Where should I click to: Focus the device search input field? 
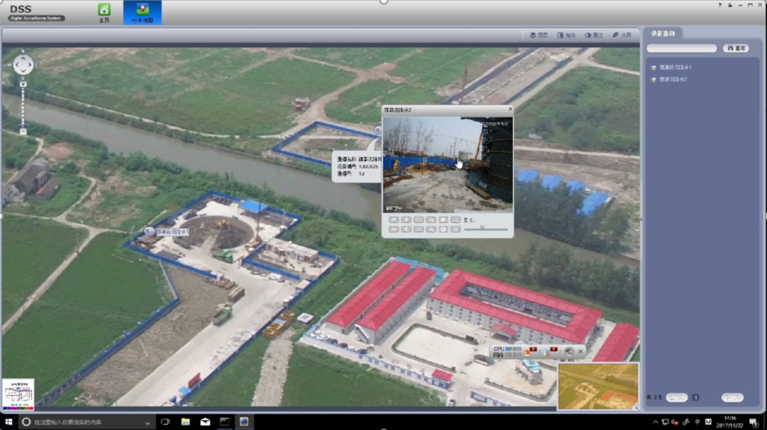(681, 48)
